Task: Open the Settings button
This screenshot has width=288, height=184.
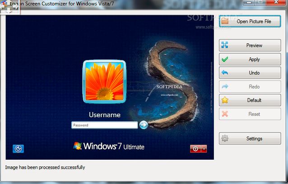Action: click(250, 138)
